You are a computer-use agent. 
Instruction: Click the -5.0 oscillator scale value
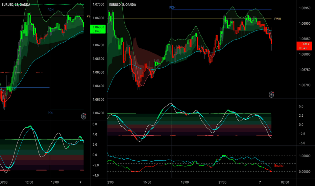point(302,143)
